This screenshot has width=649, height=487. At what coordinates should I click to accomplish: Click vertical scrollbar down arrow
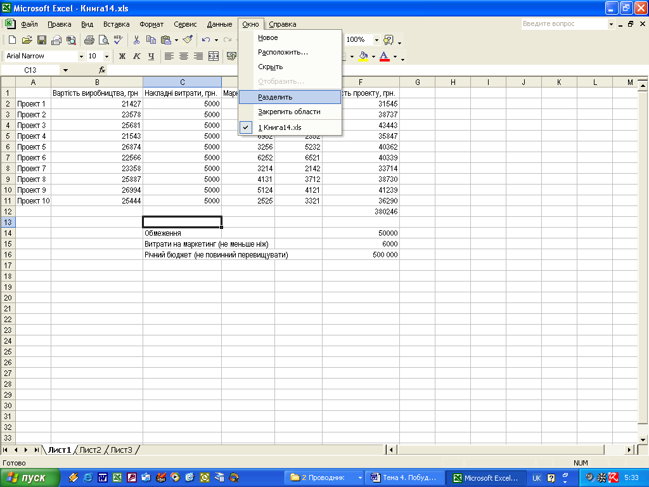tap(643, 440)
